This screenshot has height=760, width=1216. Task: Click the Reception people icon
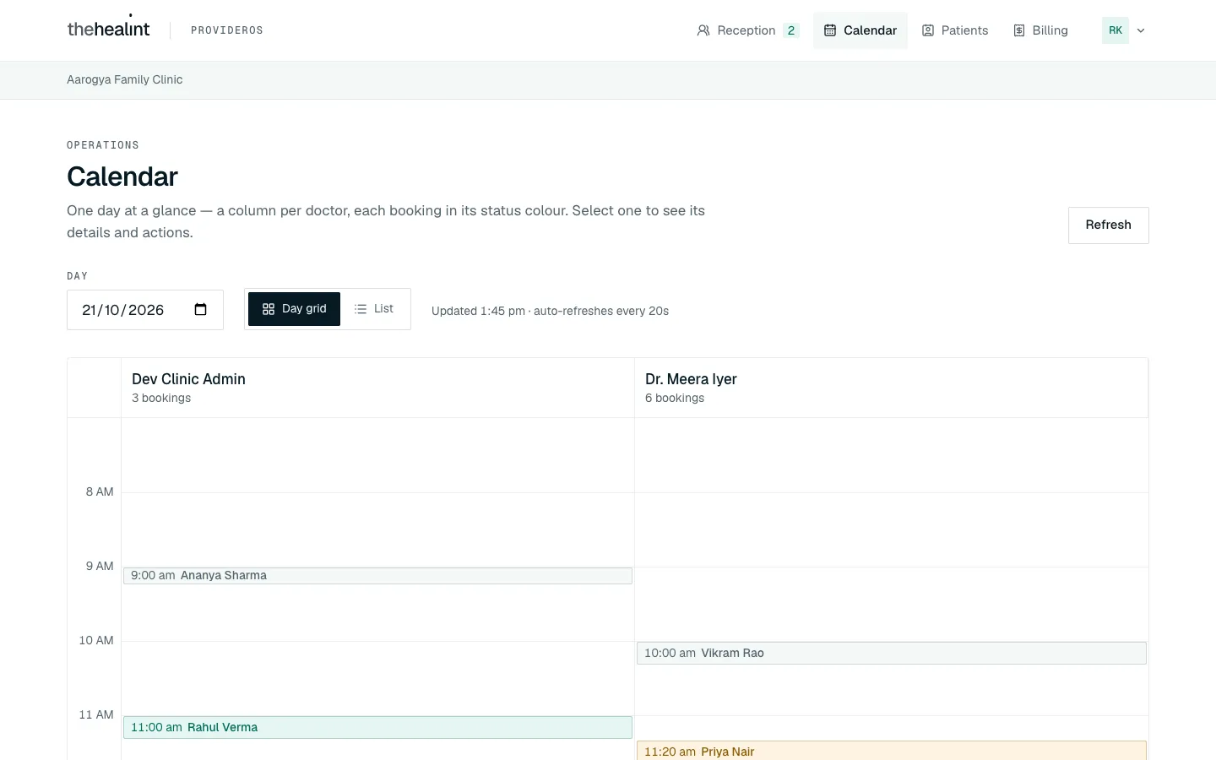pyautogui.click(x=703, y=30)
